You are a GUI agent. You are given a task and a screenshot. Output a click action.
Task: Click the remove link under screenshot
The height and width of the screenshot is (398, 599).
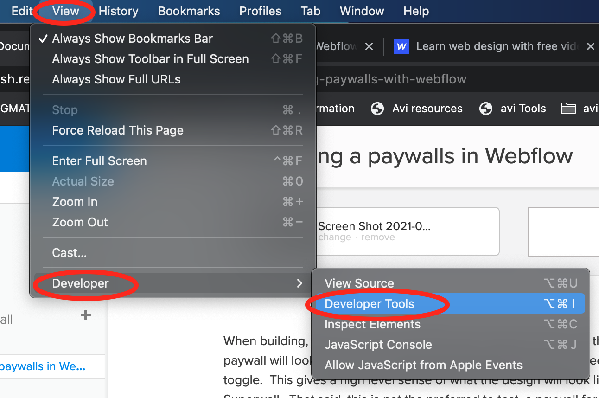click(378, 238)
